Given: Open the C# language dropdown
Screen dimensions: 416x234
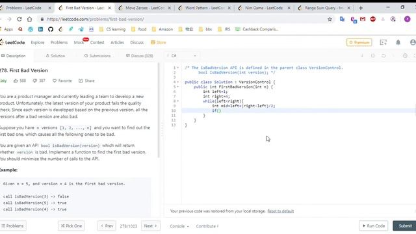Looking at the screenshot, I should [183, 56].
